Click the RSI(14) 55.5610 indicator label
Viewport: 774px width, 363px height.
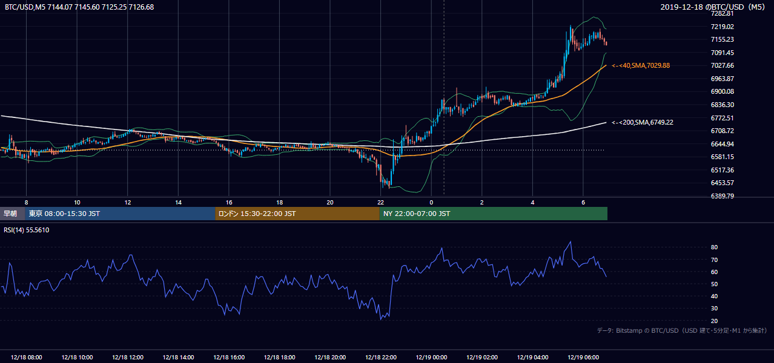(27, 230)
